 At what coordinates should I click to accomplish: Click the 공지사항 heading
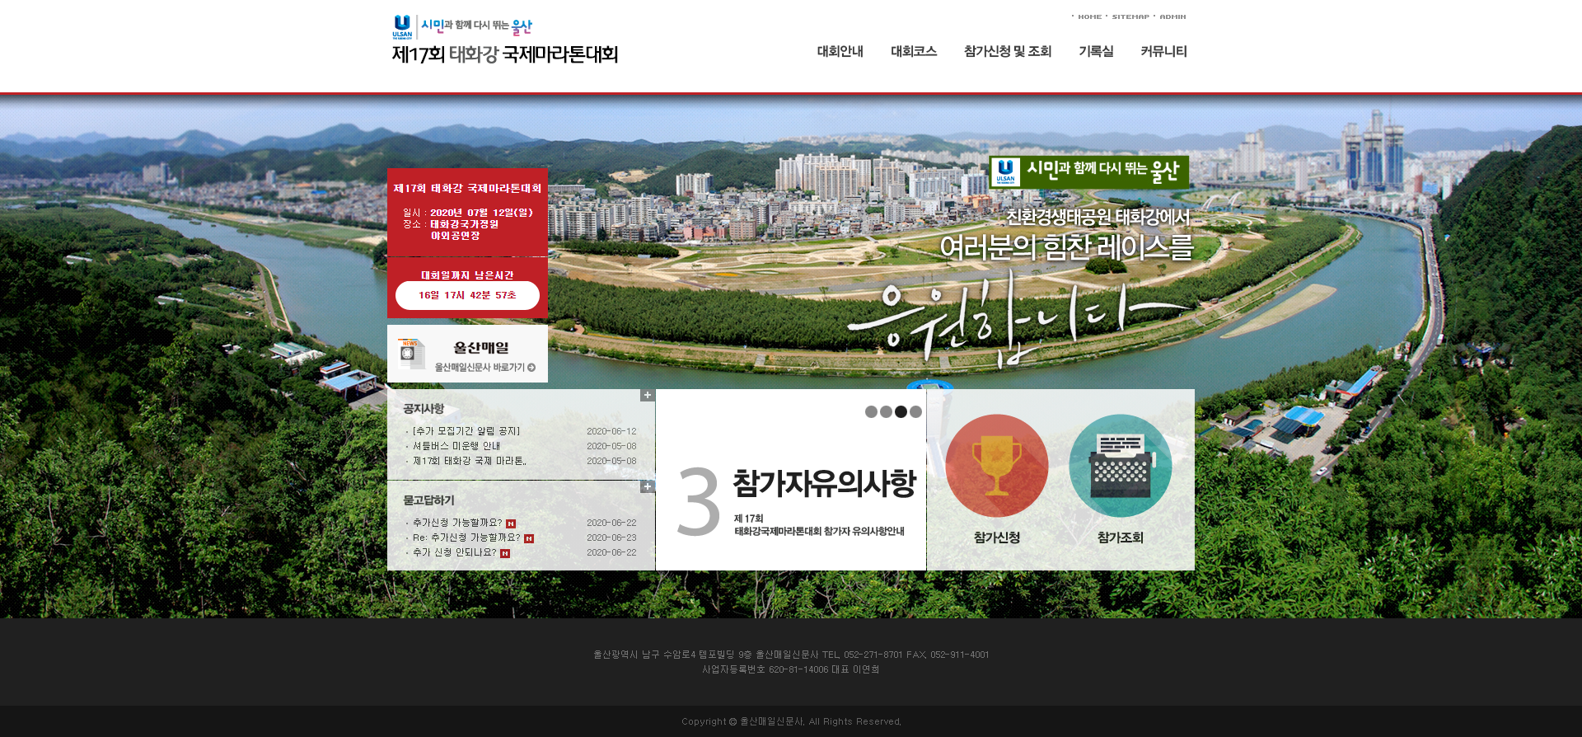(x=424, y=409)
